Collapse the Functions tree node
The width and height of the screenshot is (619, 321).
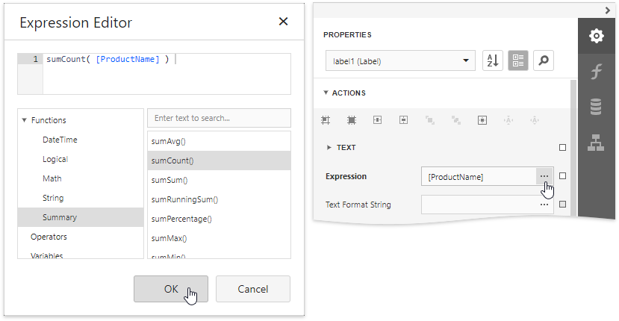click(x=25, y=120)
